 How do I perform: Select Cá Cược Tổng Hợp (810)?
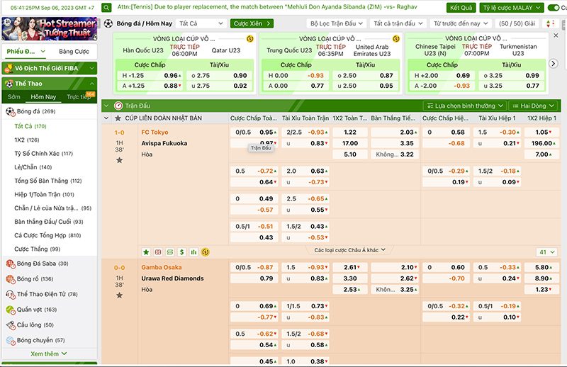coord(47,235)
